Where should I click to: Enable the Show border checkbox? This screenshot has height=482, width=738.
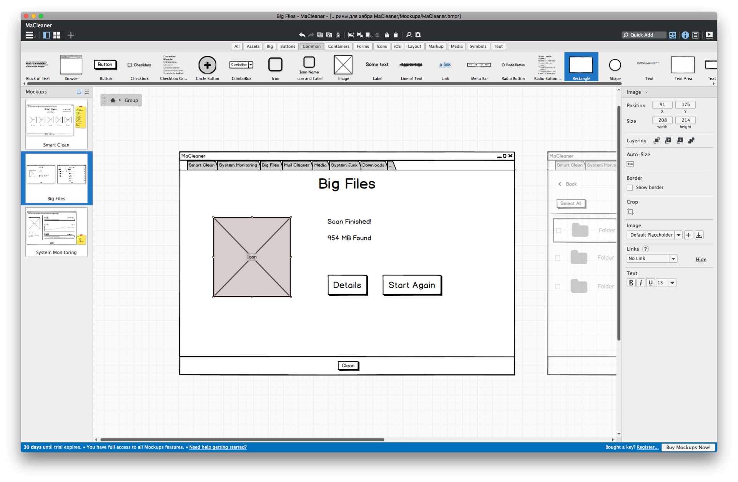tap(630, 188)
